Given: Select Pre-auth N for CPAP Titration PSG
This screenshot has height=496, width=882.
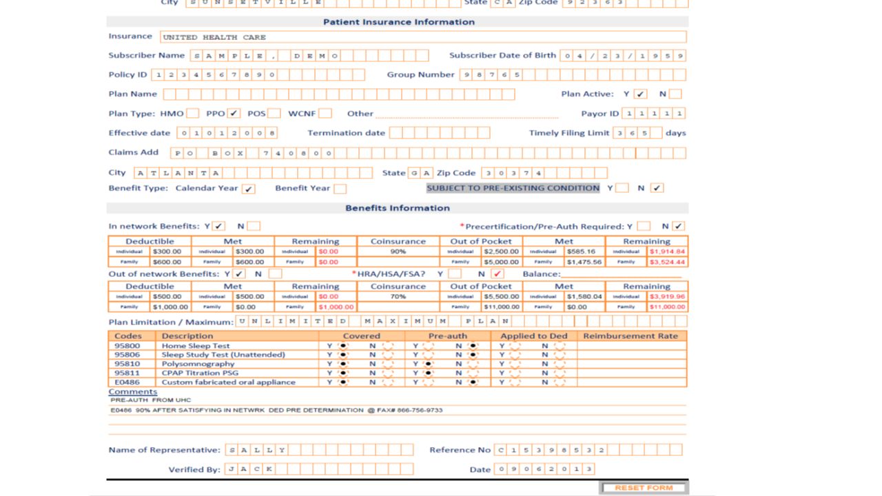Looking at the screenshot, I should point(473,373).
